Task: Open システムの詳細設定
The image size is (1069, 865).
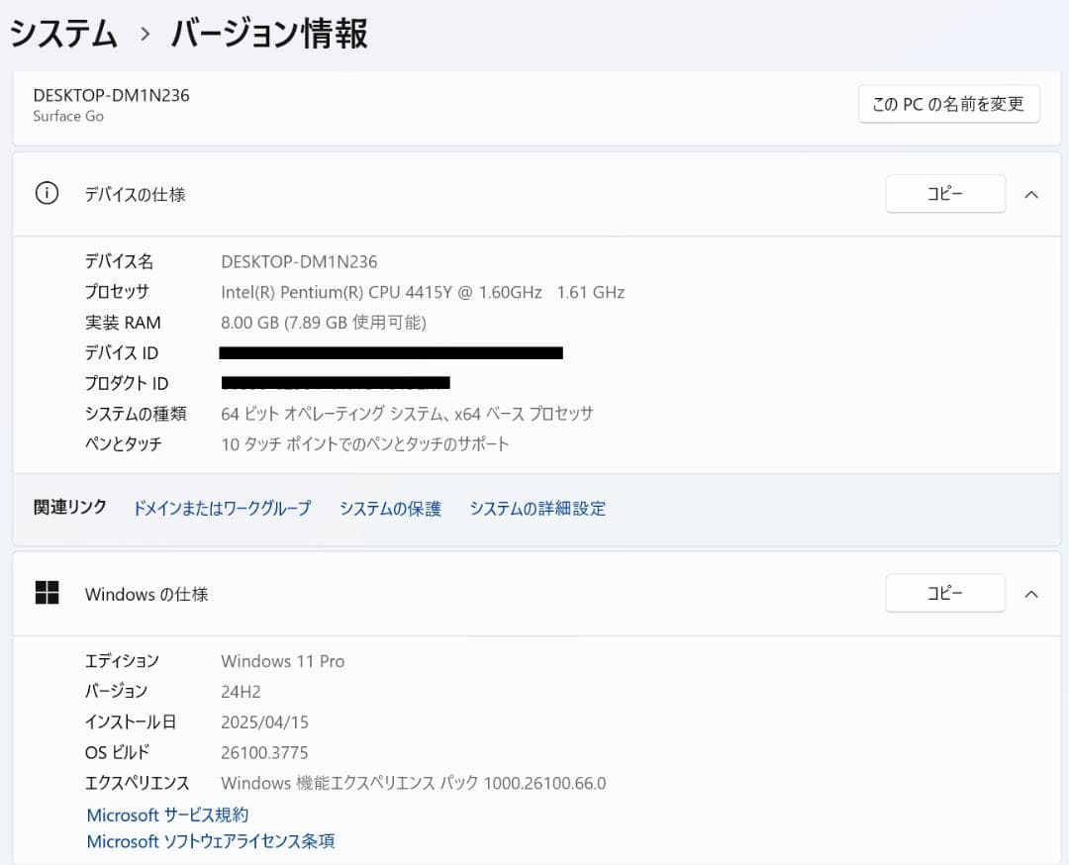Action: (x=537, y=508)
